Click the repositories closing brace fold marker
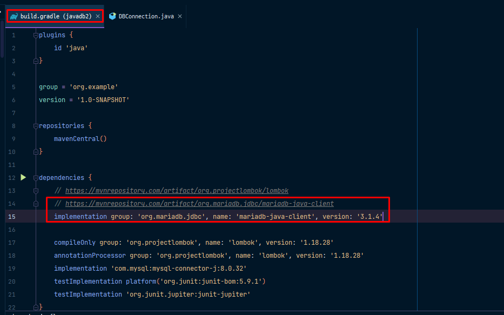The height and width of the screenshot is (315, 504). pos(36,152)
